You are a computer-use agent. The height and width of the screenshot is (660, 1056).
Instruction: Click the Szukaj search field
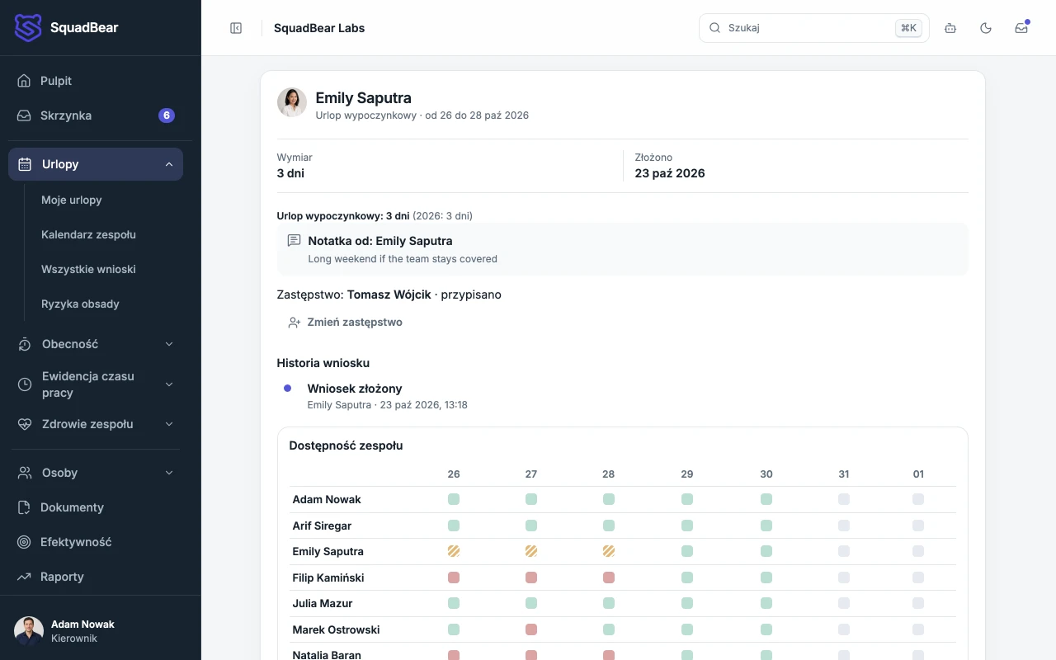(x=813, y=28)
